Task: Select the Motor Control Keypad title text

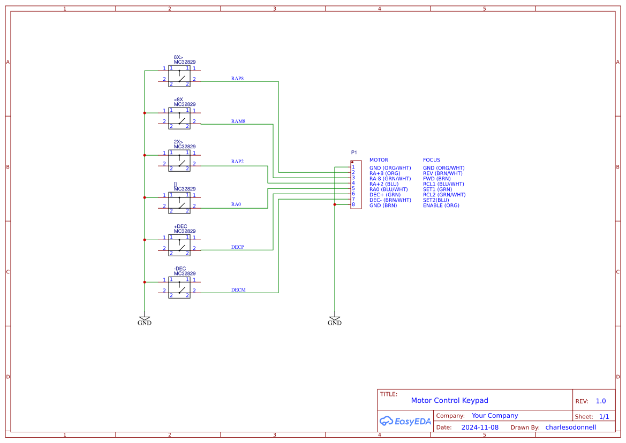Action: [x=449, y=400]
